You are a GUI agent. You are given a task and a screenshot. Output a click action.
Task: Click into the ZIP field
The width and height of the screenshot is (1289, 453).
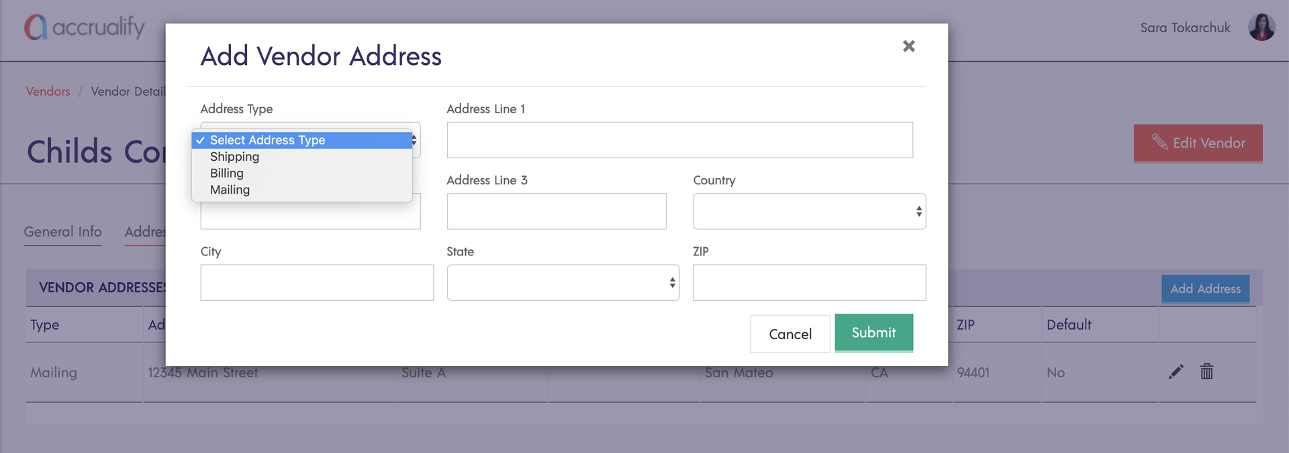809,283
